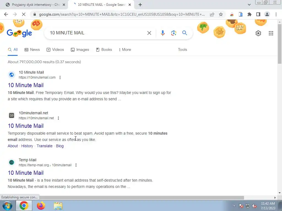Open the Chrome profile avatar
282x211 pixels.
267,14
